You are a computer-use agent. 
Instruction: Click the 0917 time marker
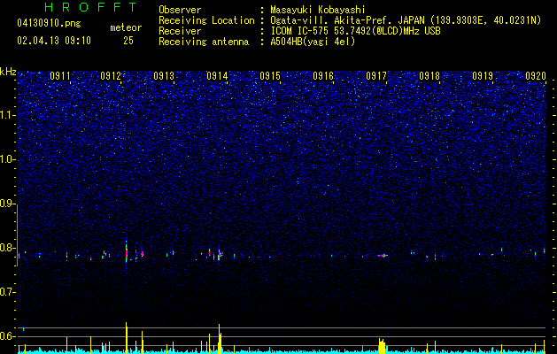[376, 76]
